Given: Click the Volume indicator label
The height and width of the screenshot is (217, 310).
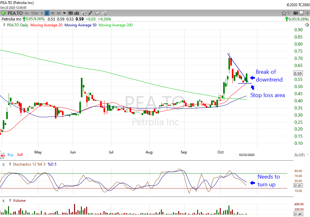Looking at the screenshot, I should pos(19,201).
